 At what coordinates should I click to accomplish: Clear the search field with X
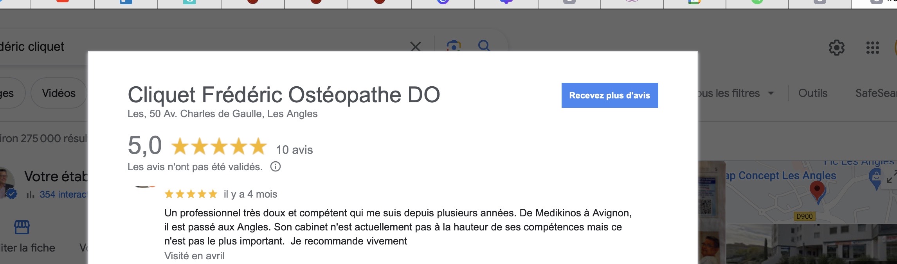pyautogui.click(x=416, y=46)
